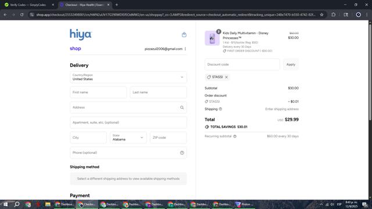Click the Kids Daily Multivitamin product thumbnail
The width and height of the screenshot is (372, 209).
212,38
